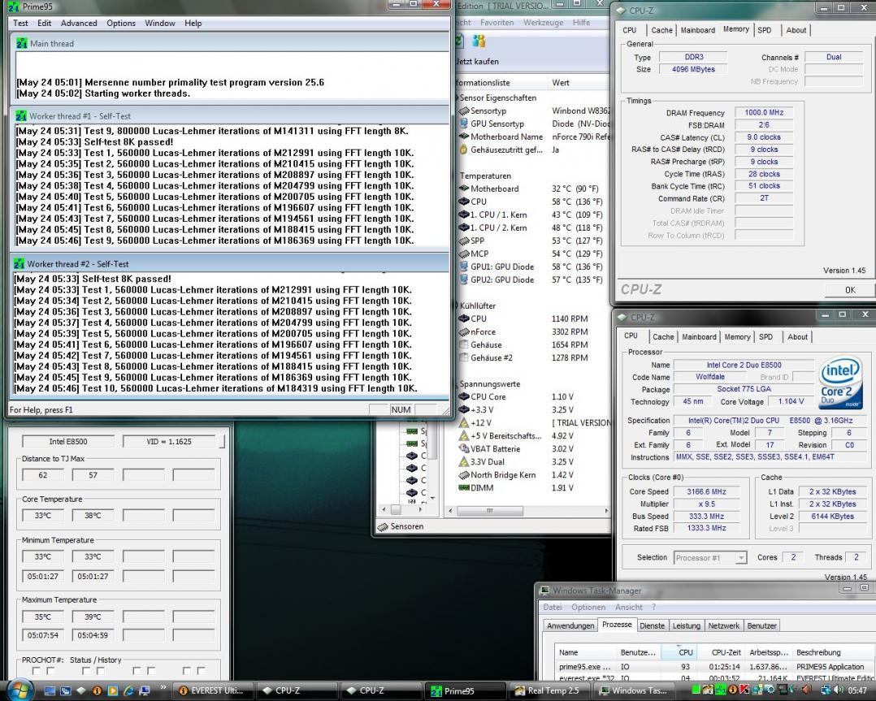
Task: Click Core Speed value 3166.6 MHz
Action: click(x=706, y=491)
